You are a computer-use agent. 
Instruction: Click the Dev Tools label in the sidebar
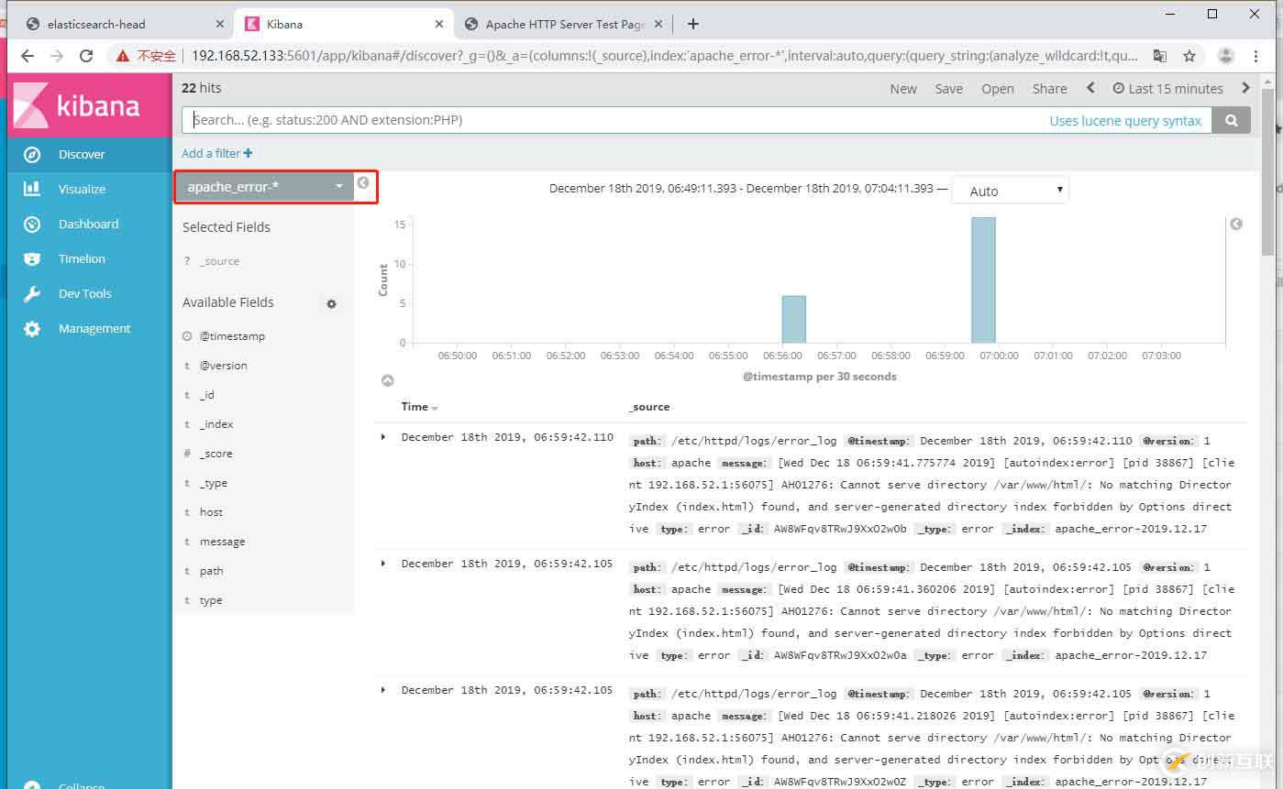point(85,293)
